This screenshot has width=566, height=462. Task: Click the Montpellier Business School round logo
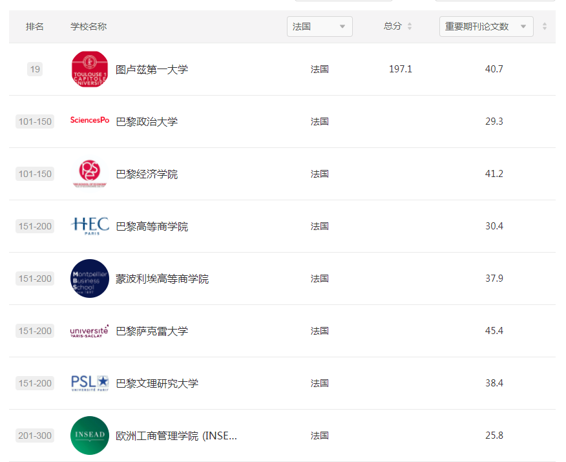(x=89, y=278)
